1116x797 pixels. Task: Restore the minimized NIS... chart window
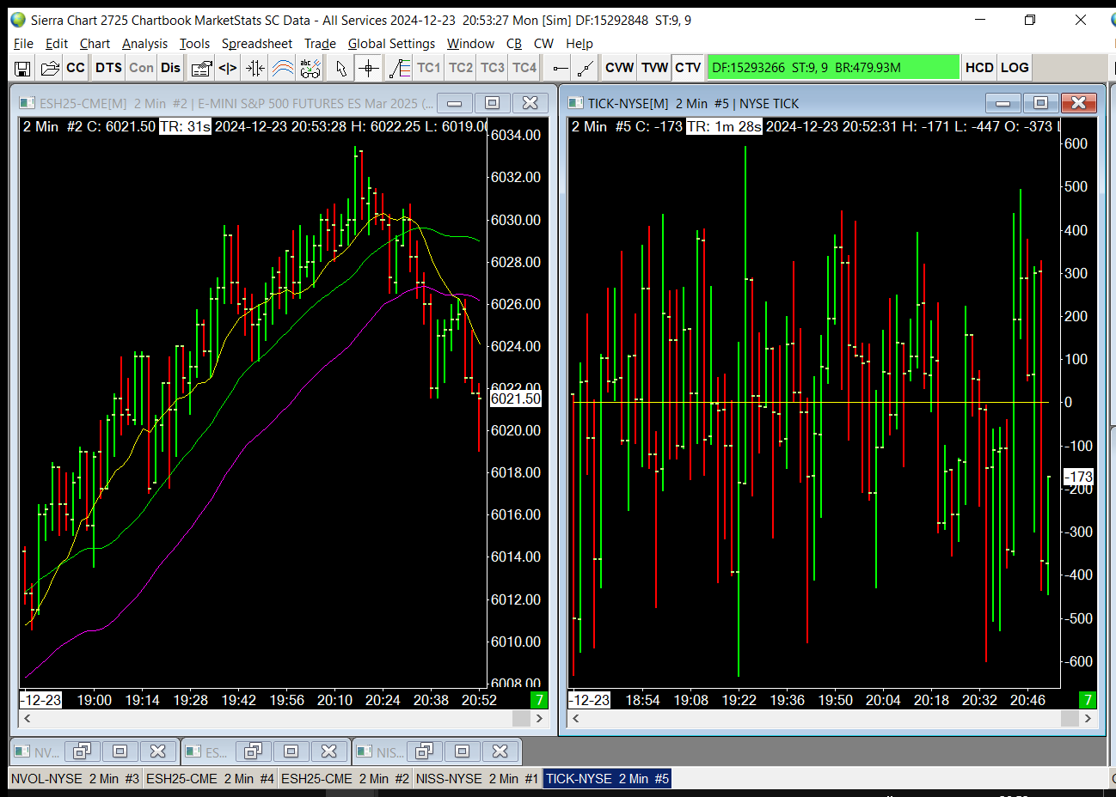click(x=424, y=751)
